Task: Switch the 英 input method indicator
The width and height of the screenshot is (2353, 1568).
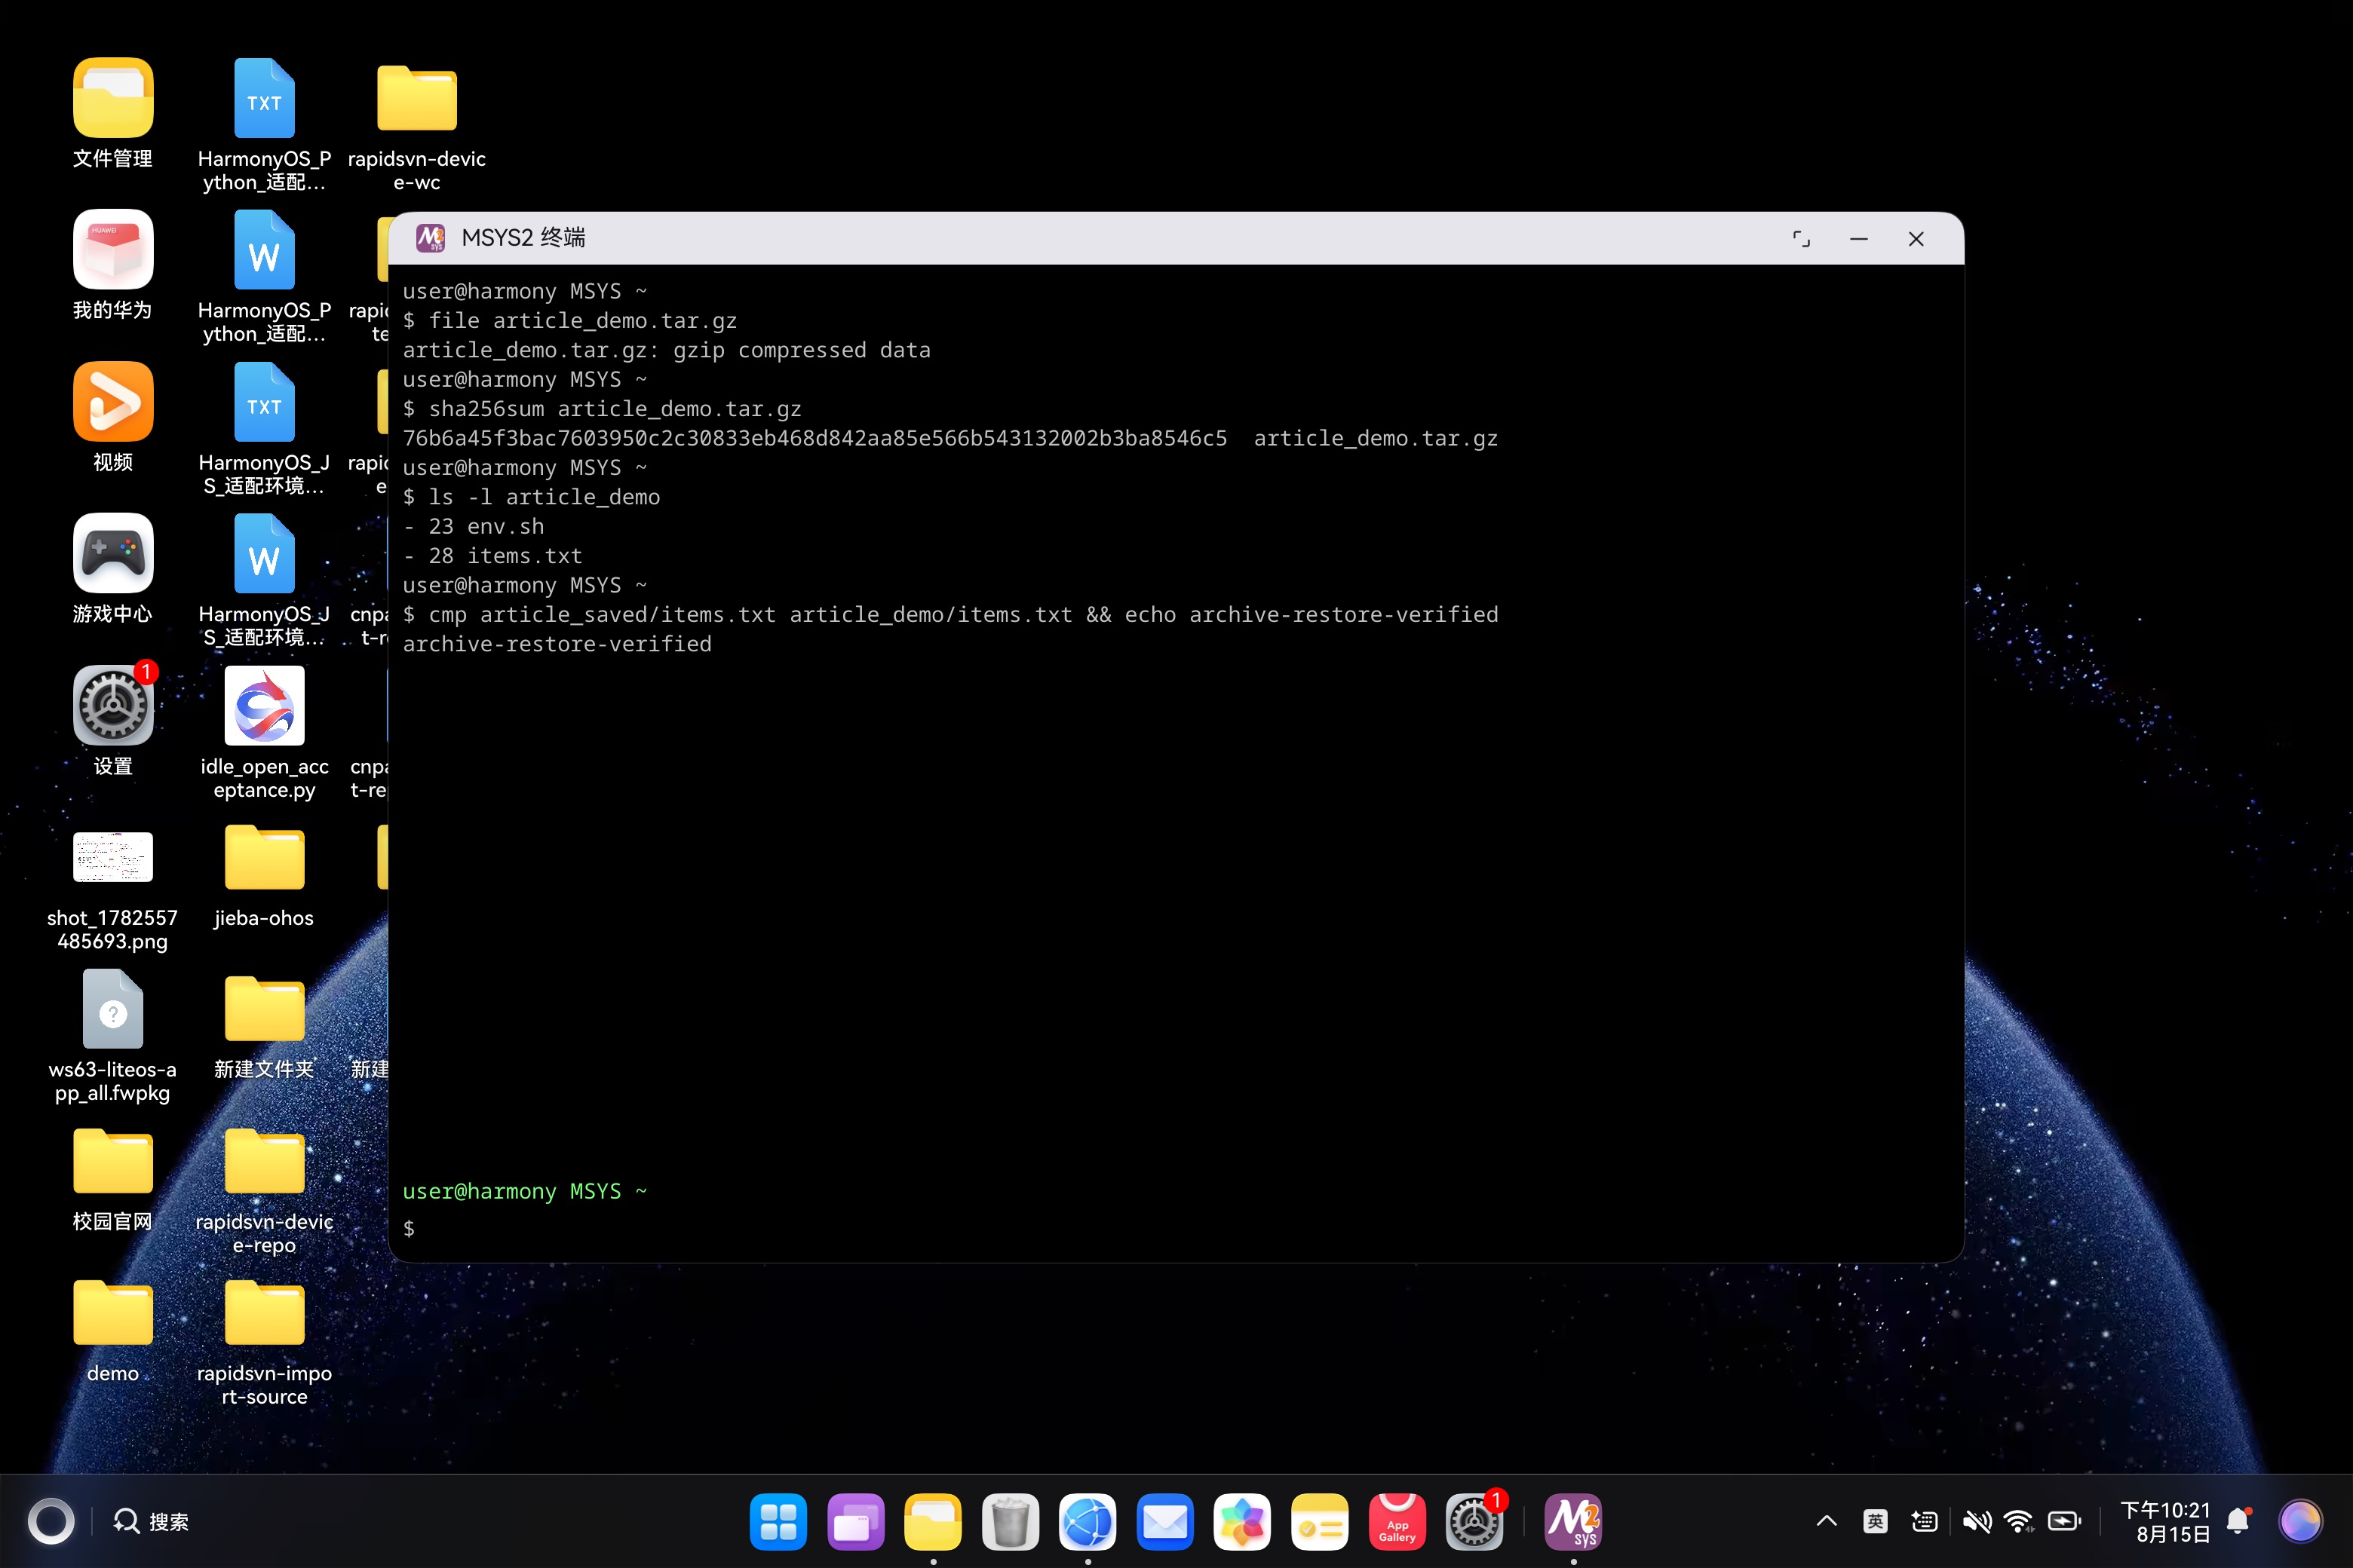Action: (1876, 1521)
